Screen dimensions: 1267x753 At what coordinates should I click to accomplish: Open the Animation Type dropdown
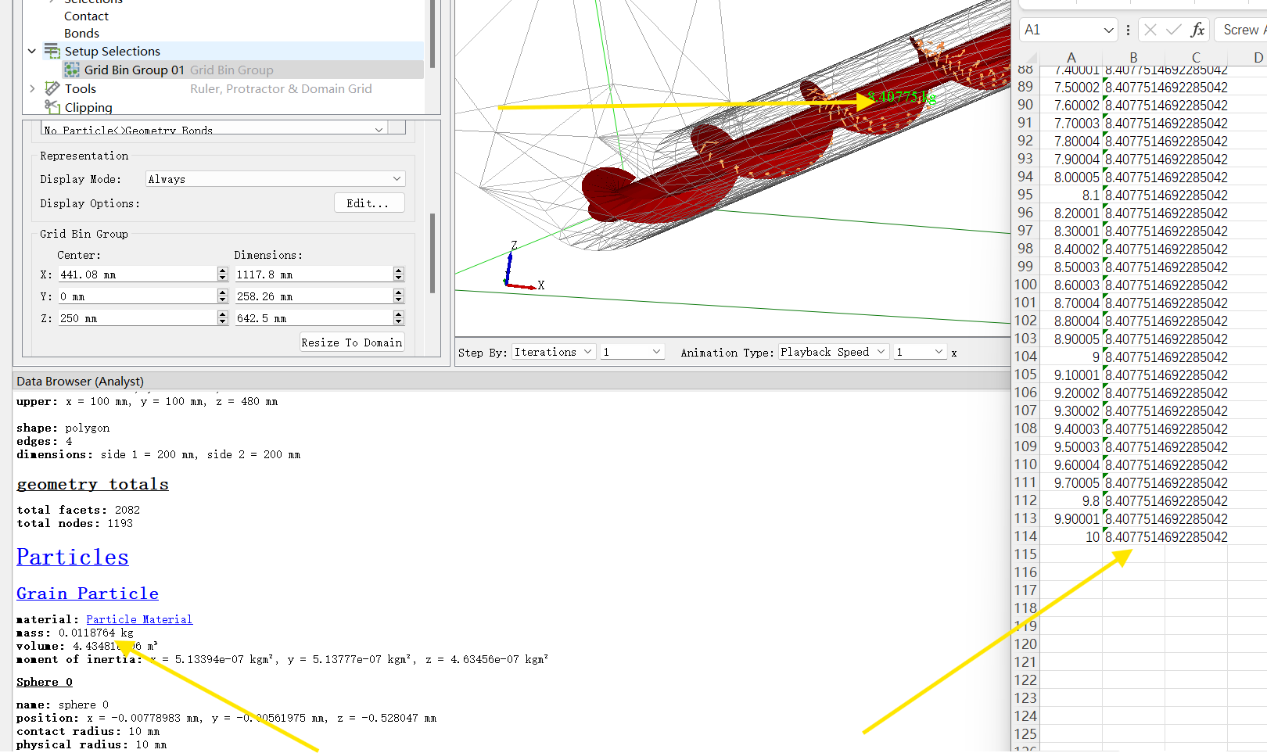click(x=833, y=352)
